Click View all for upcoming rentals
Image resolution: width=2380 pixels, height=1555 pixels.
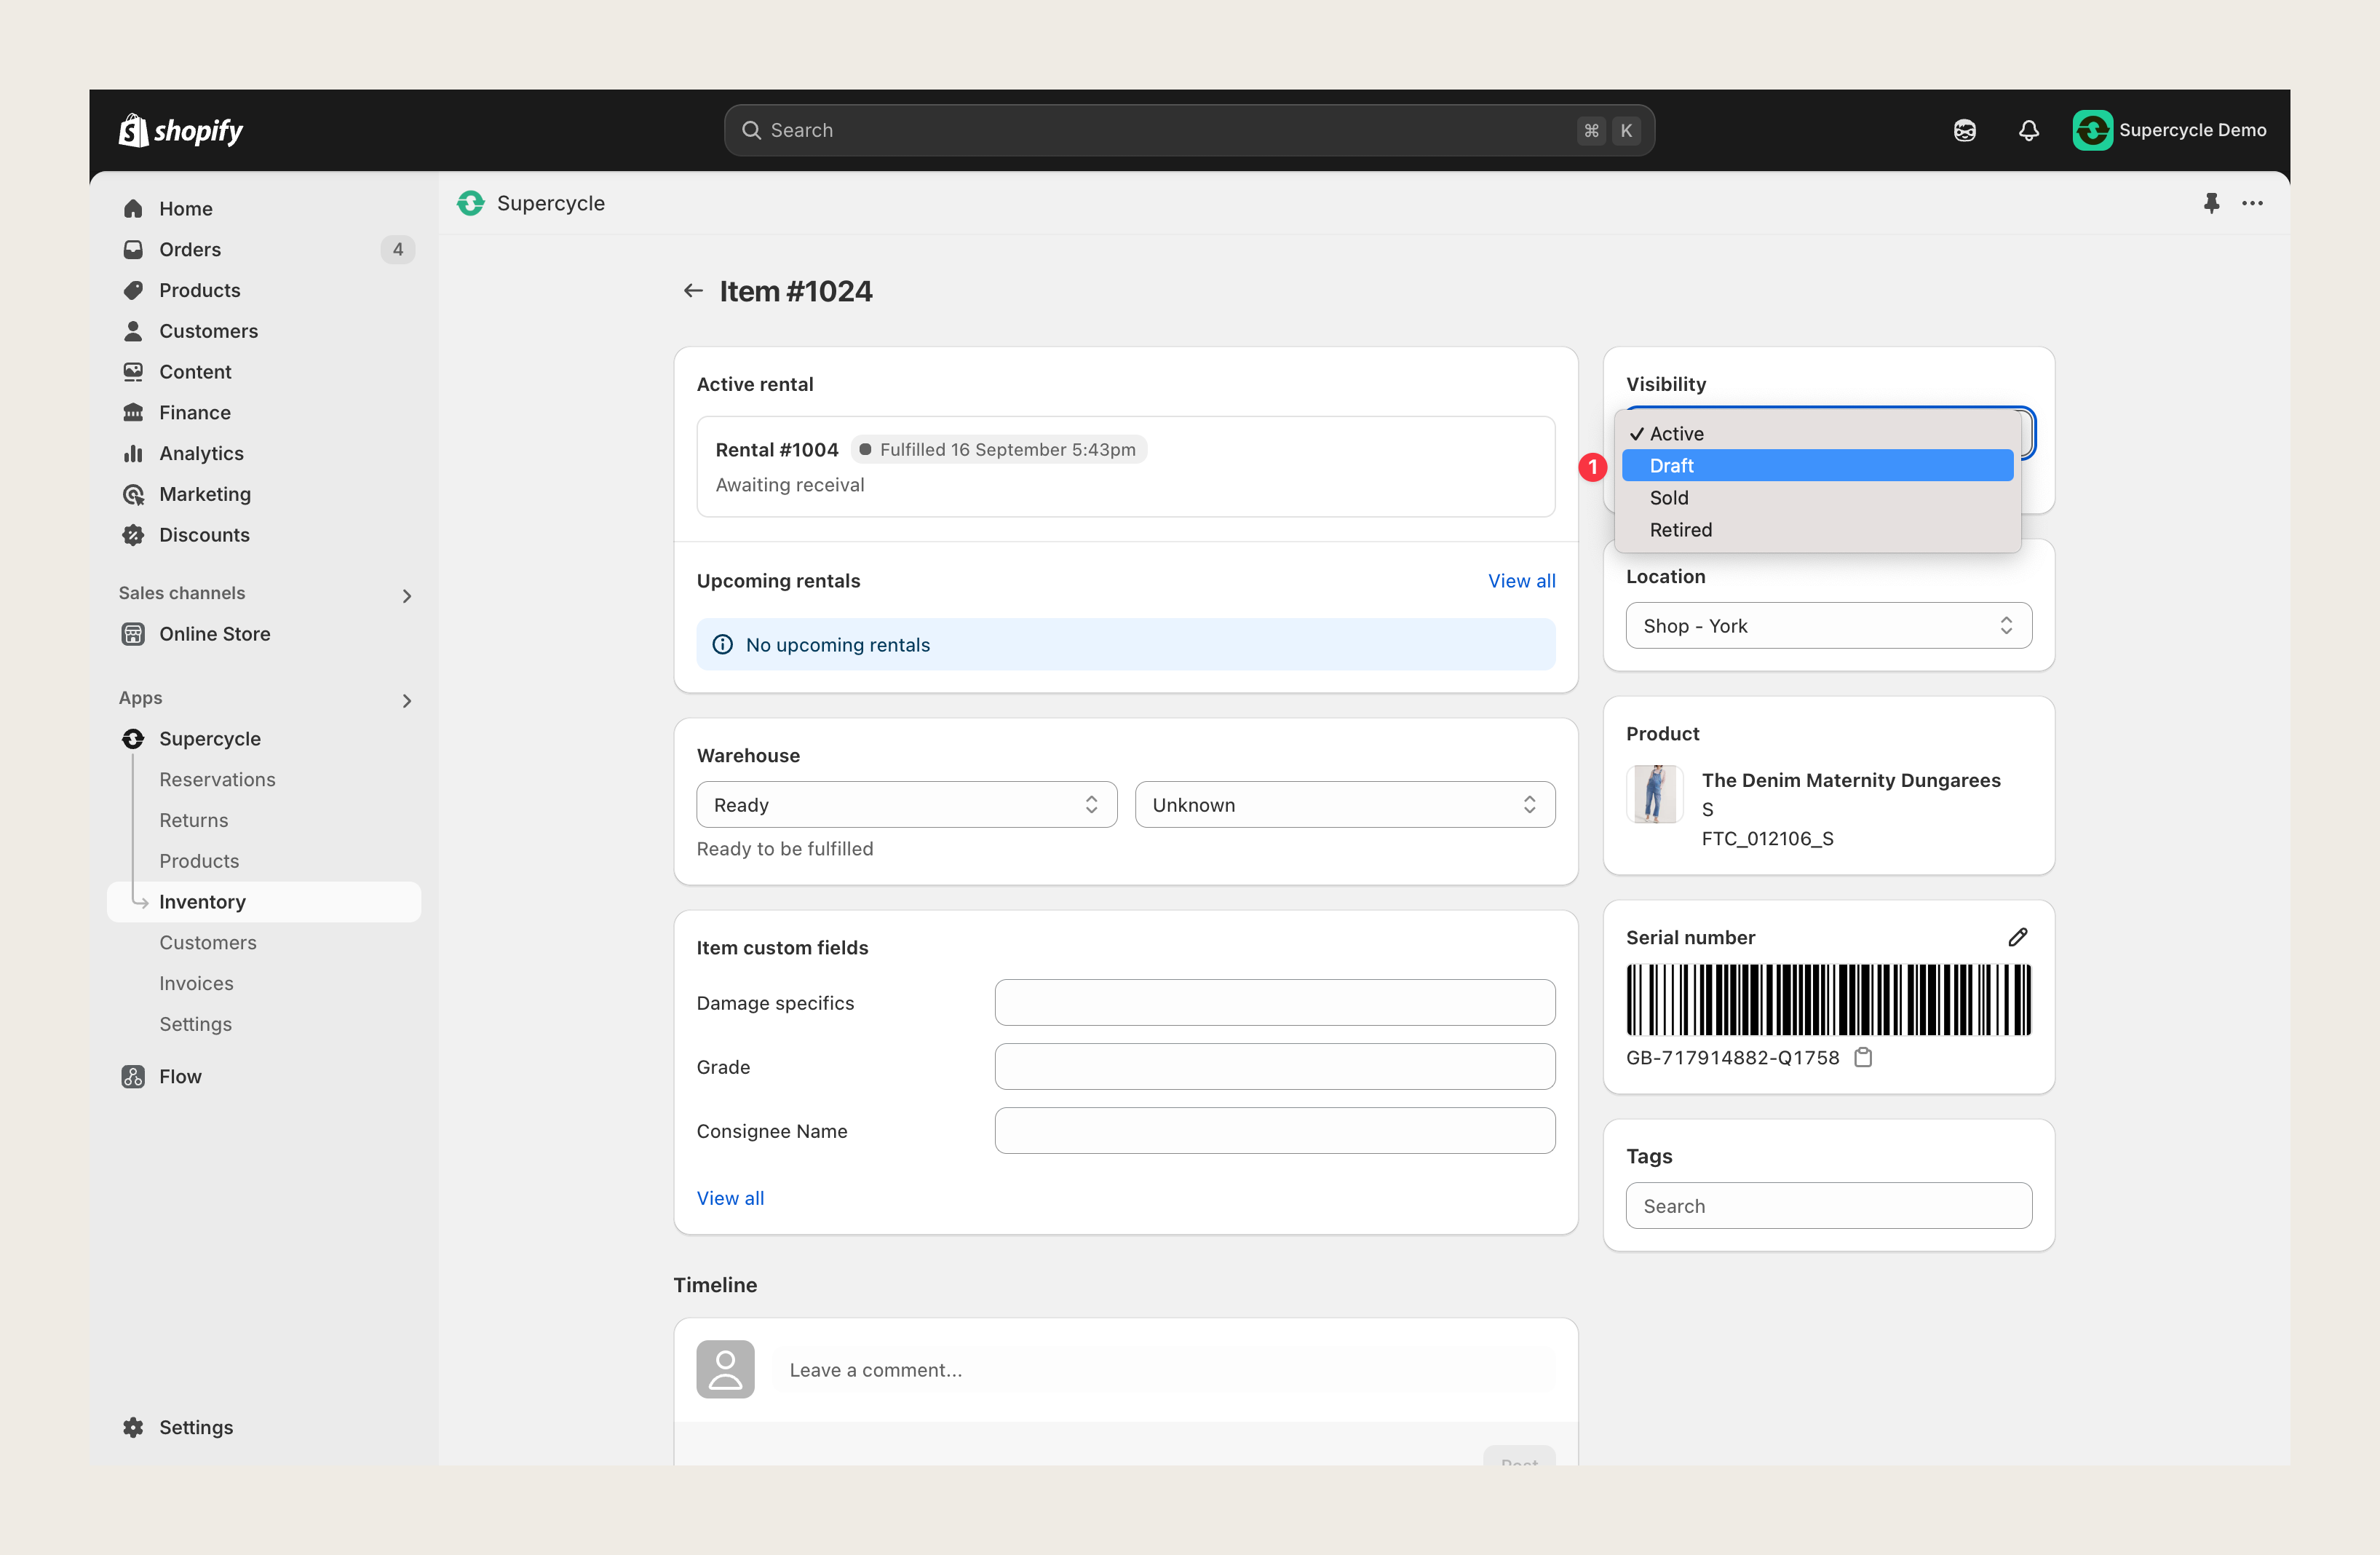tap(1521, 580)
